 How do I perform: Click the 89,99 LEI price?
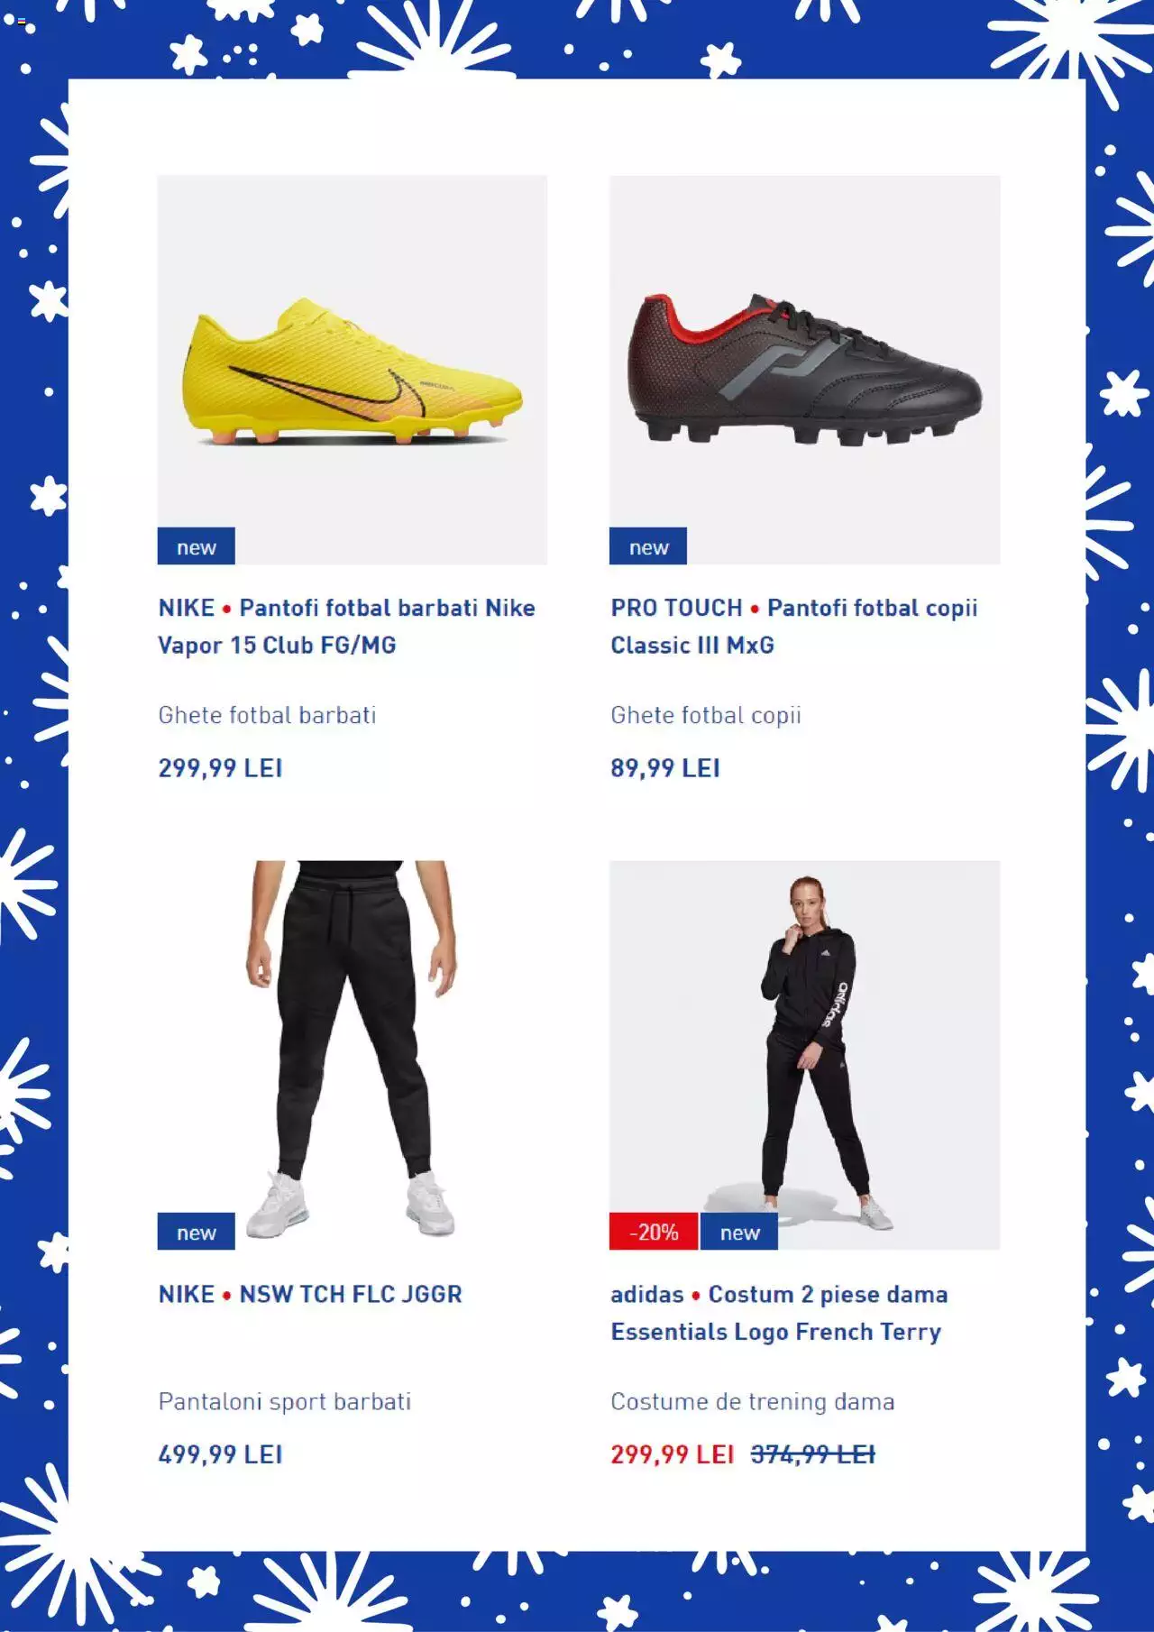pyautogui.click(x=665, y=768)
